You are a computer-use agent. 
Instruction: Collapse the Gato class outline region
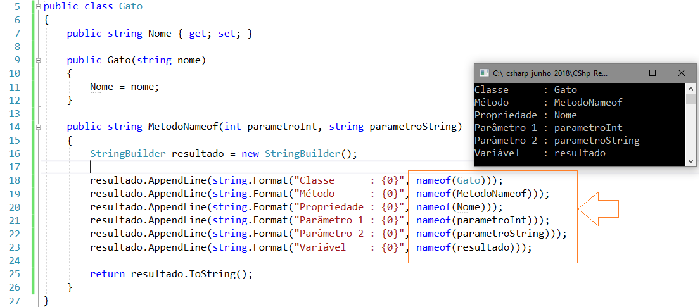[39, 7]
